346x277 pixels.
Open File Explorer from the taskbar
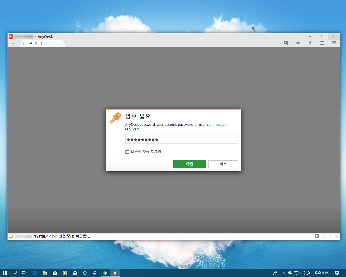coord(45,273)
